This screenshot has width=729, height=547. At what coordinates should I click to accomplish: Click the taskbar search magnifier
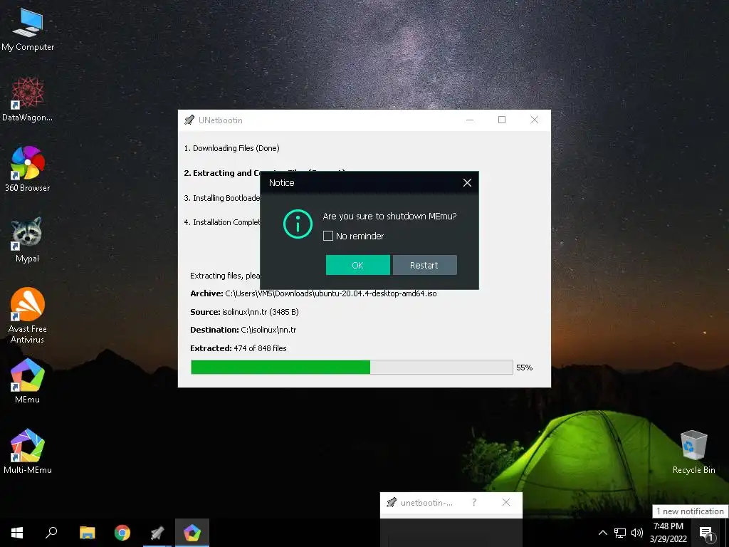pyautogui.click(x=51, y=533)
